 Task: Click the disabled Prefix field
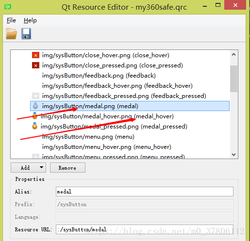point(145,204)
